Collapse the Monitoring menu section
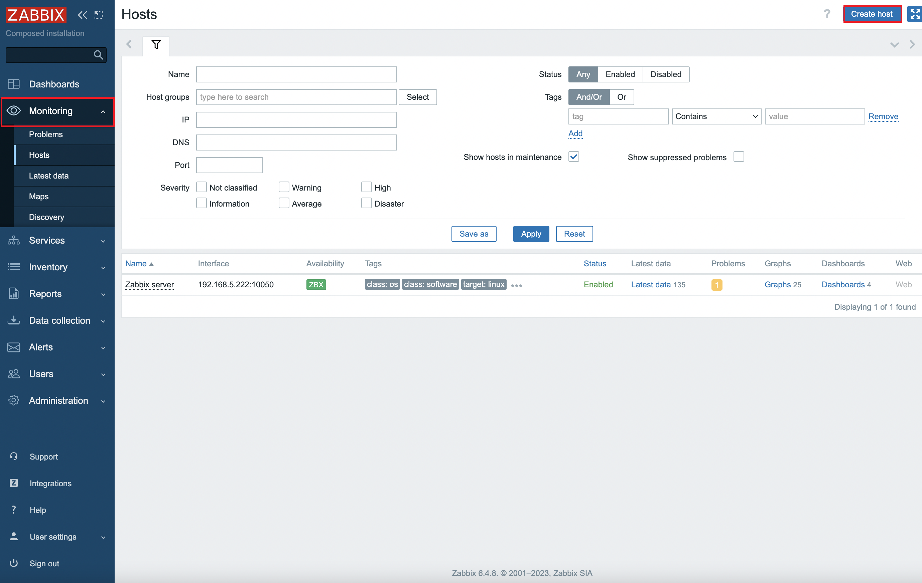This screenshot has width=922, height=583. pyautogui.click(x=57, y=111)
